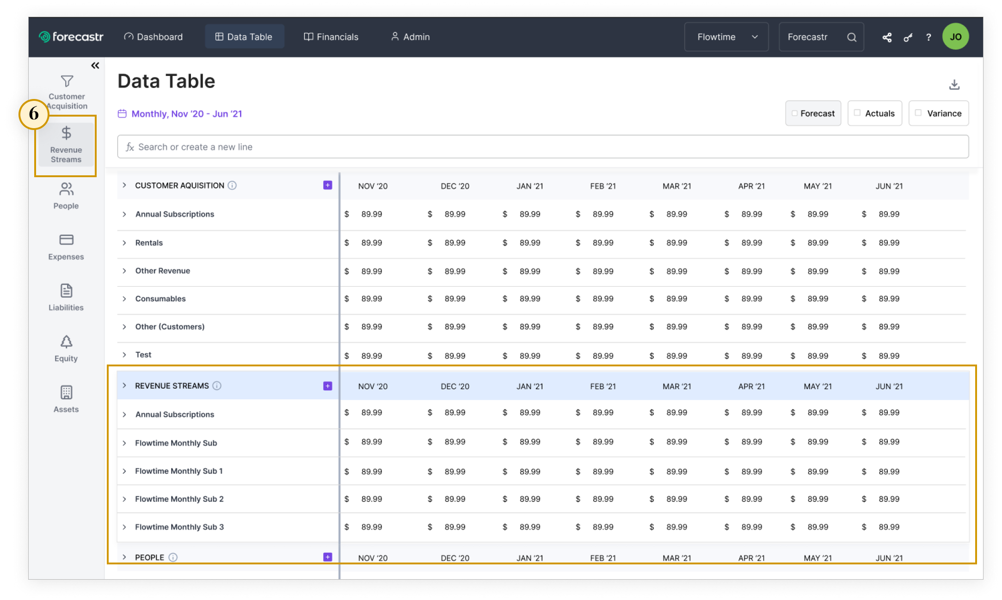
Task: Open the Flowtime company dropdown
Action: pos(726,37)
